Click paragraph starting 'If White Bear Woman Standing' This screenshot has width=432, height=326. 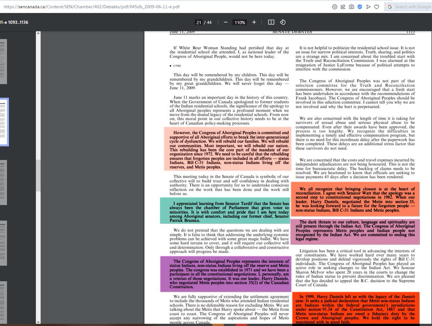pos(229,52)
